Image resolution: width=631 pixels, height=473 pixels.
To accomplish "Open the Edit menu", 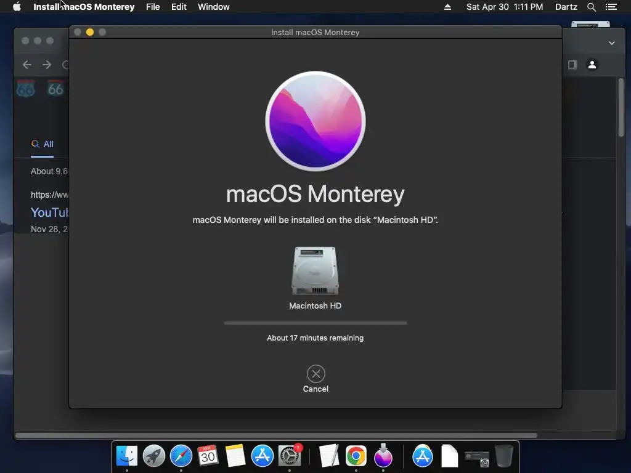I will tap(179, 7).
